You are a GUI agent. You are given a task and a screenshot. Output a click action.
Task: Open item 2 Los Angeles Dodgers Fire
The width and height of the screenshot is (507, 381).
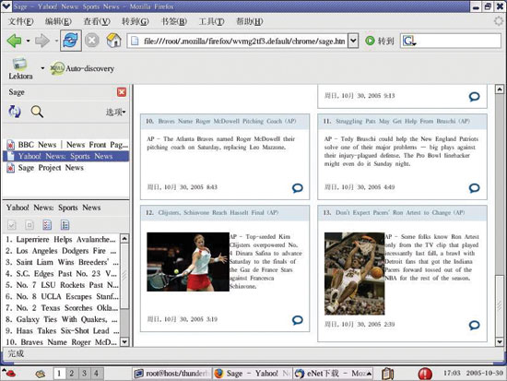coord(62,251)
